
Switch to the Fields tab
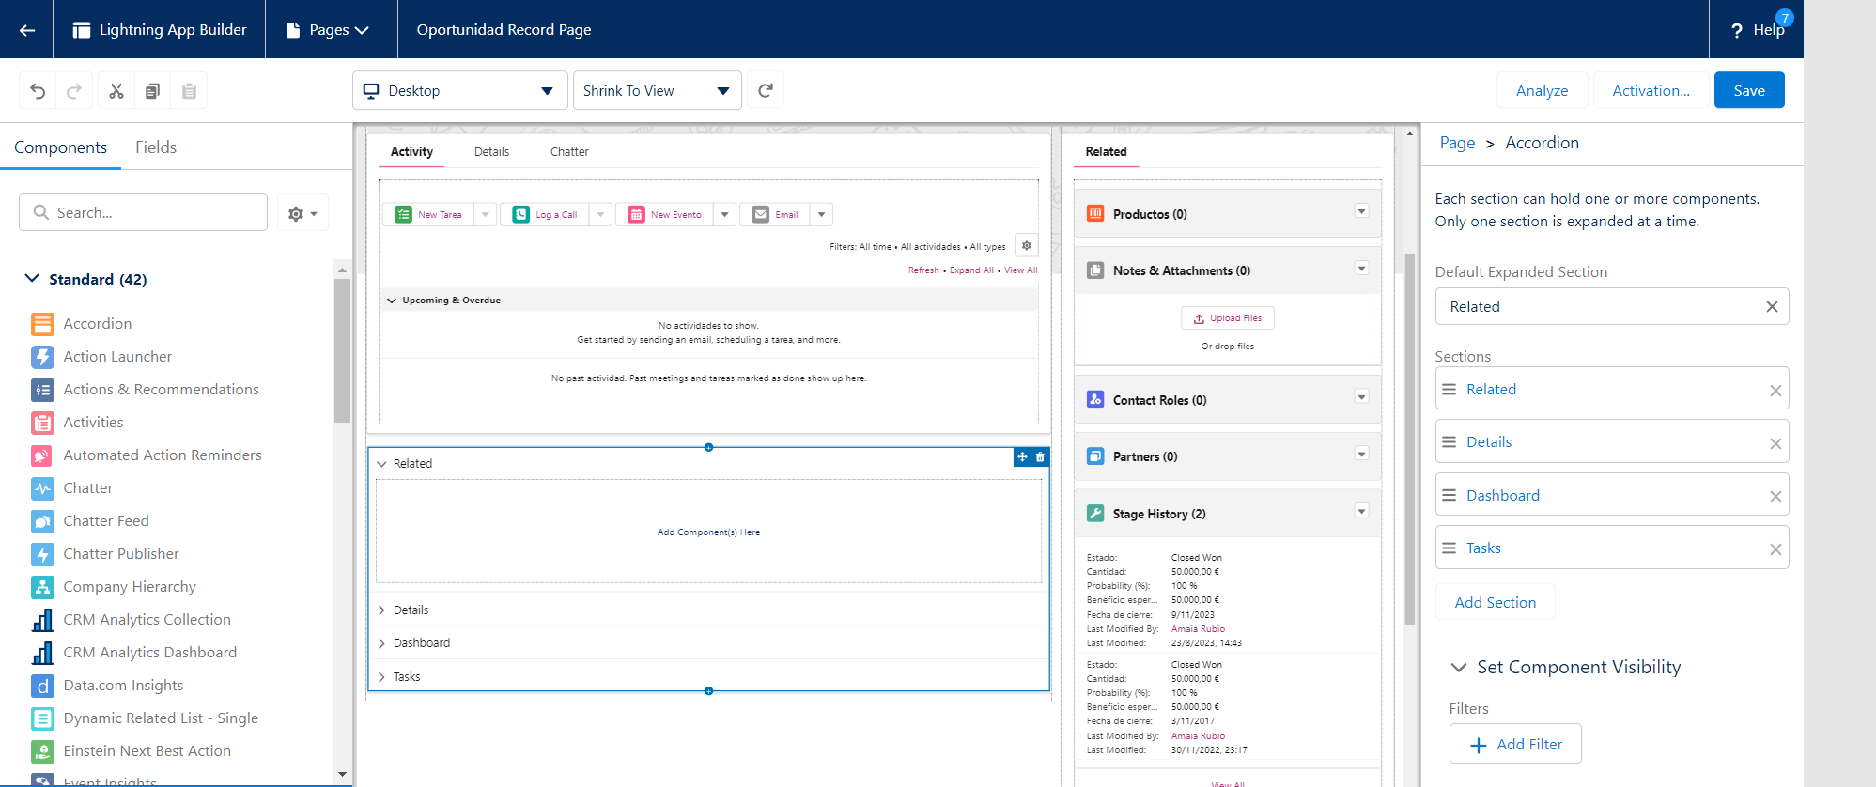click(x=156, y=147)
